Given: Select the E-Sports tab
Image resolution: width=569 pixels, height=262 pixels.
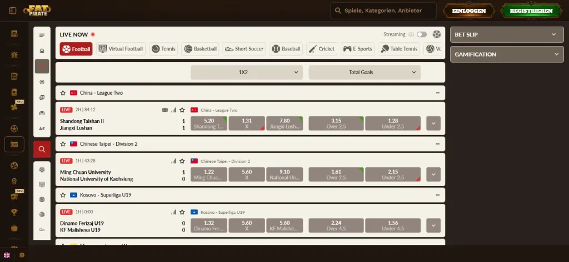Looking at the screenshot, I should tap(357, 49).
